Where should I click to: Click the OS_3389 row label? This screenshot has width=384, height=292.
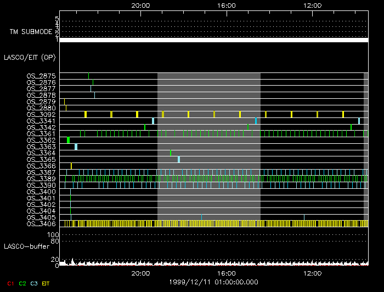point(41,179)
